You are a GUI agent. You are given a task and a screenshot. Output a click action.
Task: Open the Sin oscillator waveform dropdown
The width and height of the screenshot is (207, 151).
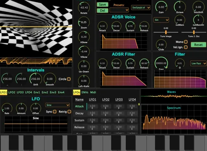161,20
